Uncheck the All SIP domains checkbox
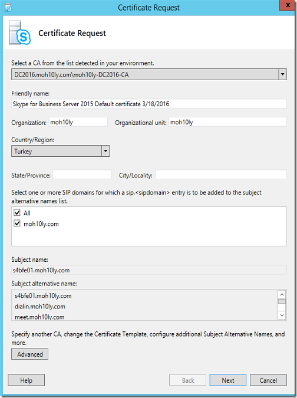The height and width of the screenshot is (398, 297). coord(17,212)
